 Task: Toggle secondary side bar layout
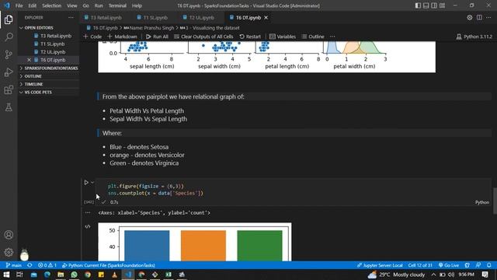coord(434,5)
